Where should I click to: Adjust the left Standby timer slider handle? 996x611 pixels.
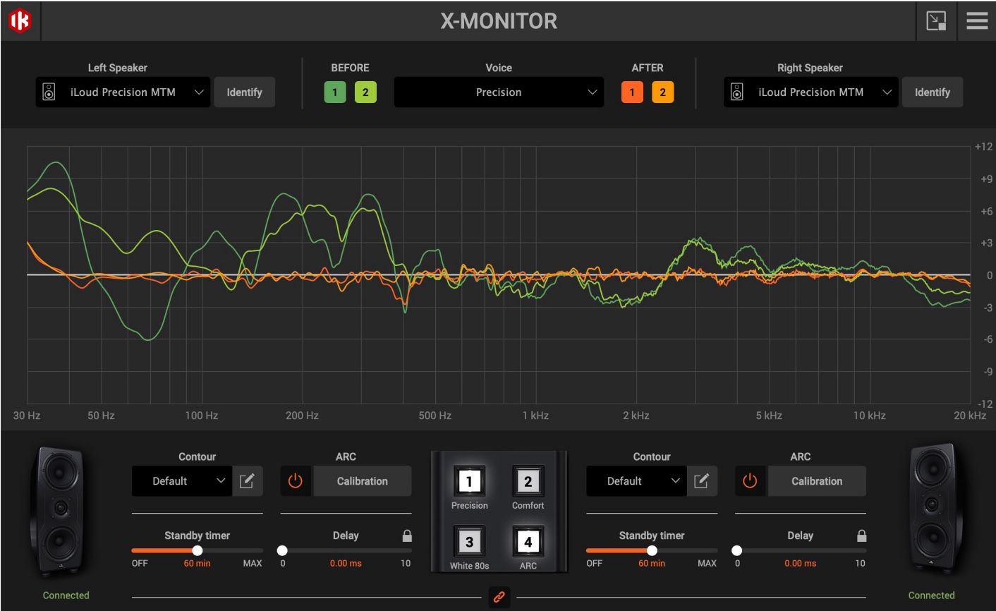tap(198, 549)
